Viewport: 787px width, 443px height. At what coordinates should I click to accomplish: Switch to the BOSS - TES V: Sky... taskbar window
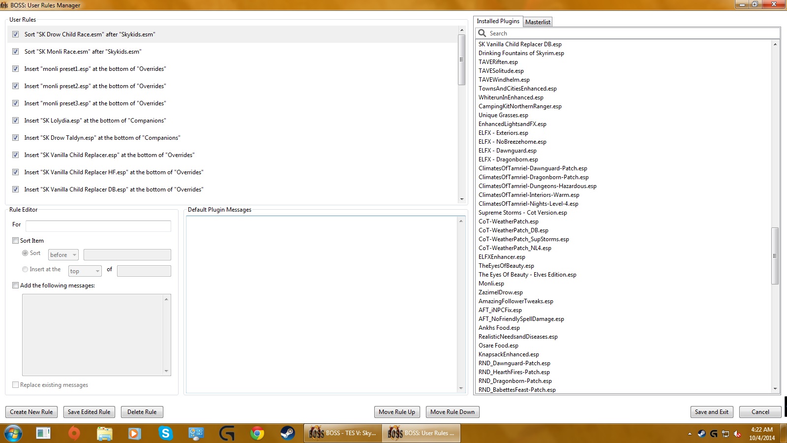pos(342,433)
